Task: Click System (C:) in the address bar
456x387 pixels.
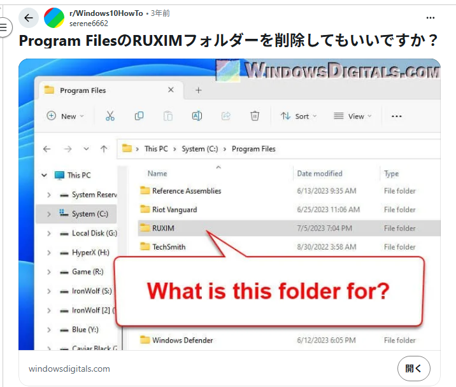Action: [200, 149]
